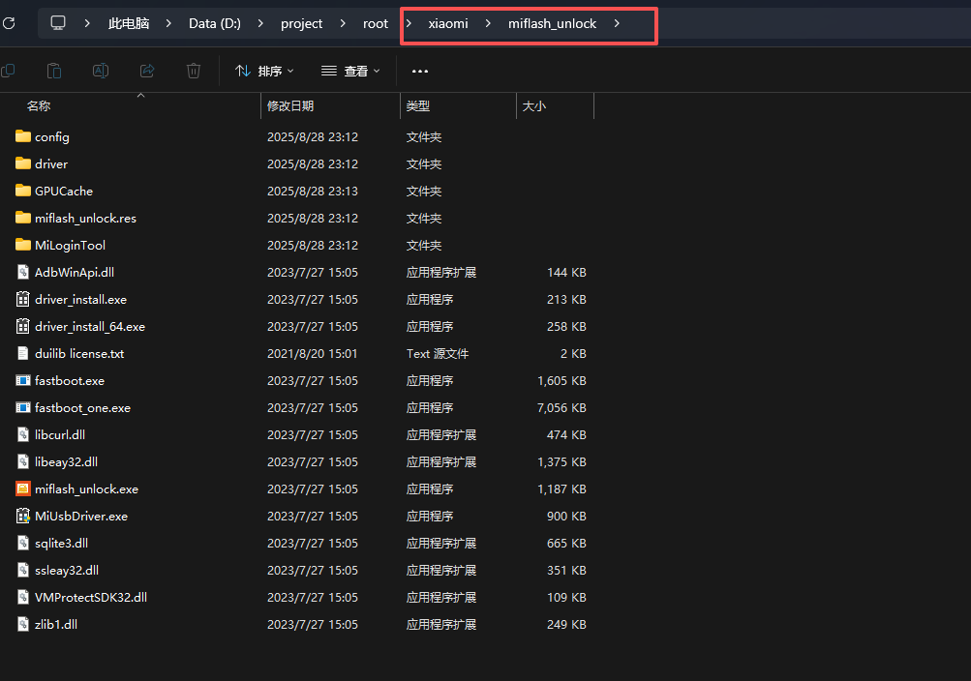Image resolution: width=971 pixels, height=681 pixels.
Task: Click the driver folder icon
Action: pyautogui.click(x=23, y=163)
